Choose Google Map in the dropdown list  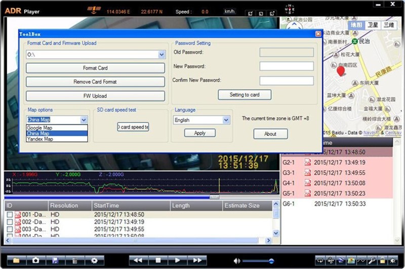point(40,128)
